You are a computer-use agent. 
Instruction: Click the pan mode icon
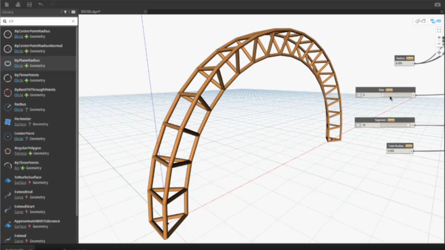point(439,53)
